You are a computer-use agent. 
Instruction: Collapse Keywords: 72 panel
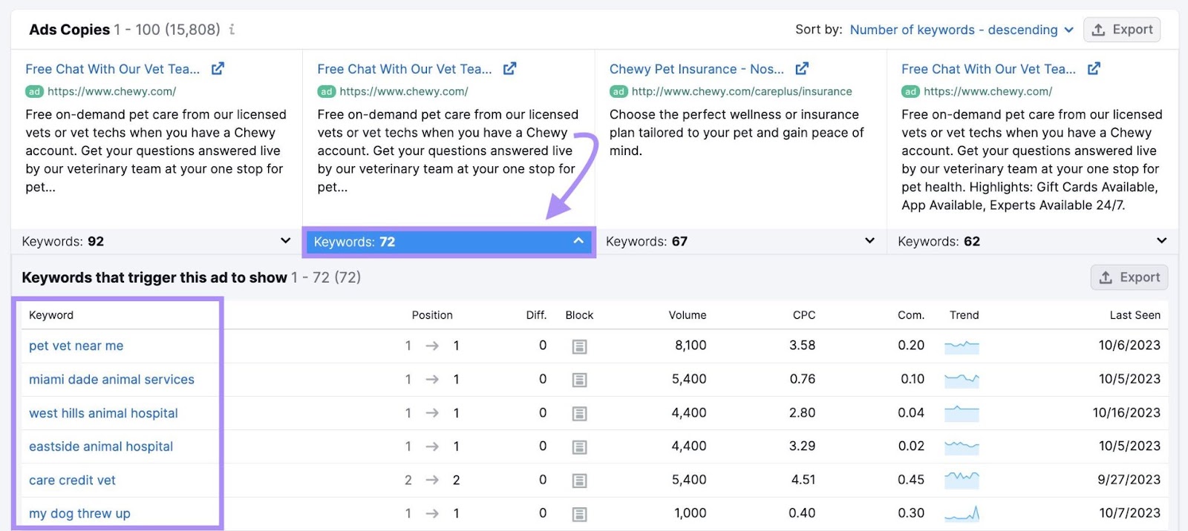(x=448, y=242)
